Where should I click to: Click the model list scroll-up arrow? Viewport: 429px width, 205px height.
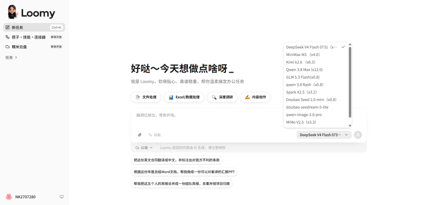coord(350,44)
